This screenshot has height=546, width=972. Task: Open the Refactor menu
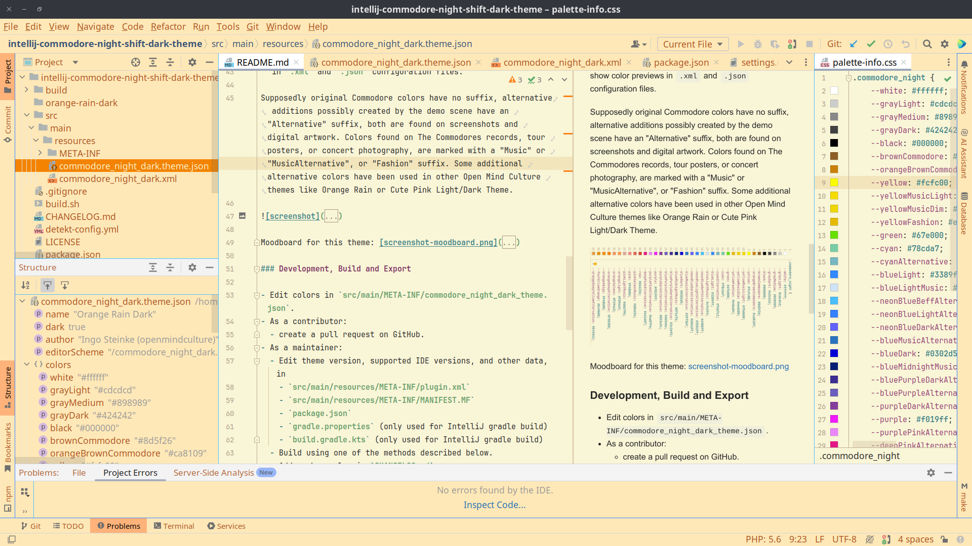[x=168, y=26]
